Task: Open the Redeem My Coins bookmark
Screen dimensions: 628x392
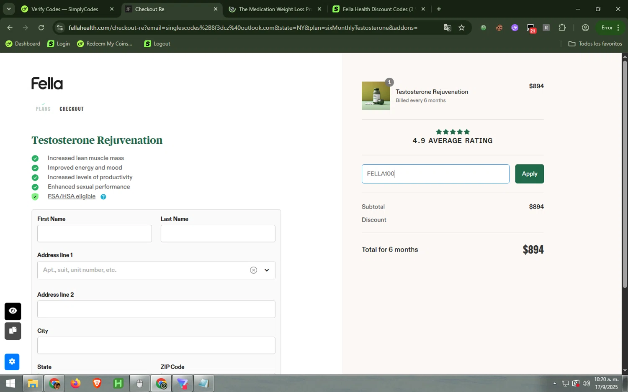Action: [105, 44]
